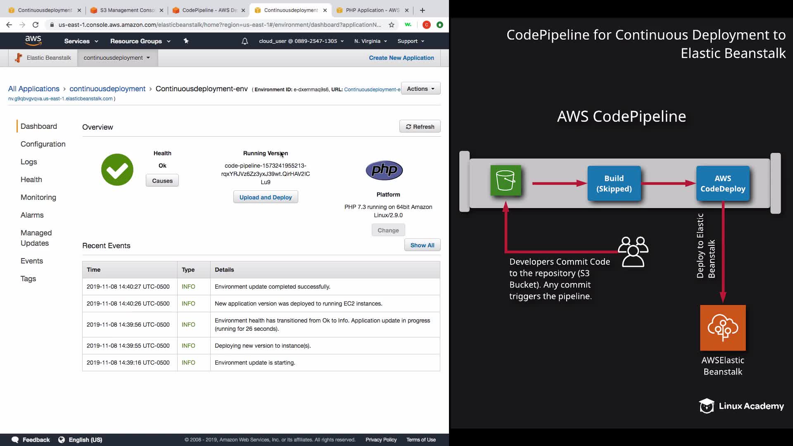Viewport: 793px width, 446px height.
Task: Select Monitoring in the sidebar
Action: point(38,197)
